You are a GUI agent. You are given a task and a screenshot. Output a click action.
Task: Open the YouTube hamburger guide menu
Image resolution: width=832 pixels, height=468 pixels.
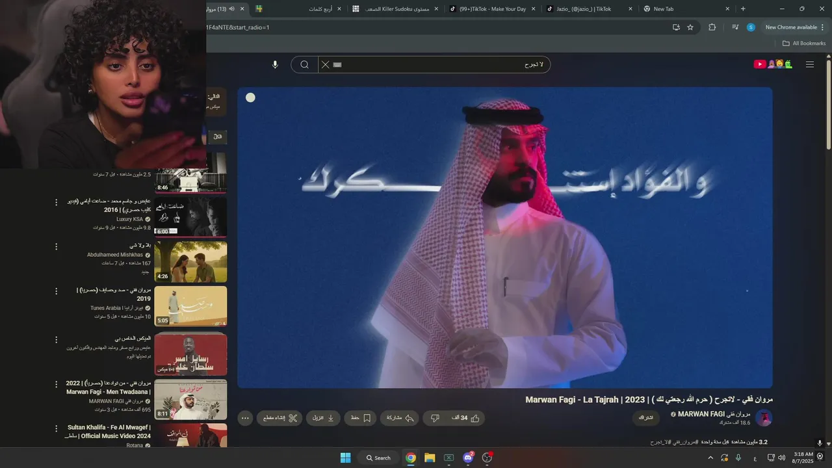[810, 64]
